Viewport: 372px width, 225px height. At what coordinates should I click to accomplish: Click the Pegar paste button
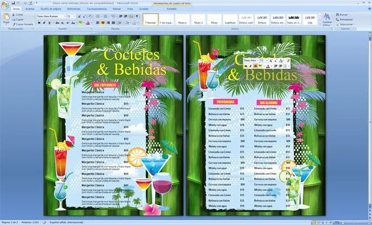tap(6, 18)
